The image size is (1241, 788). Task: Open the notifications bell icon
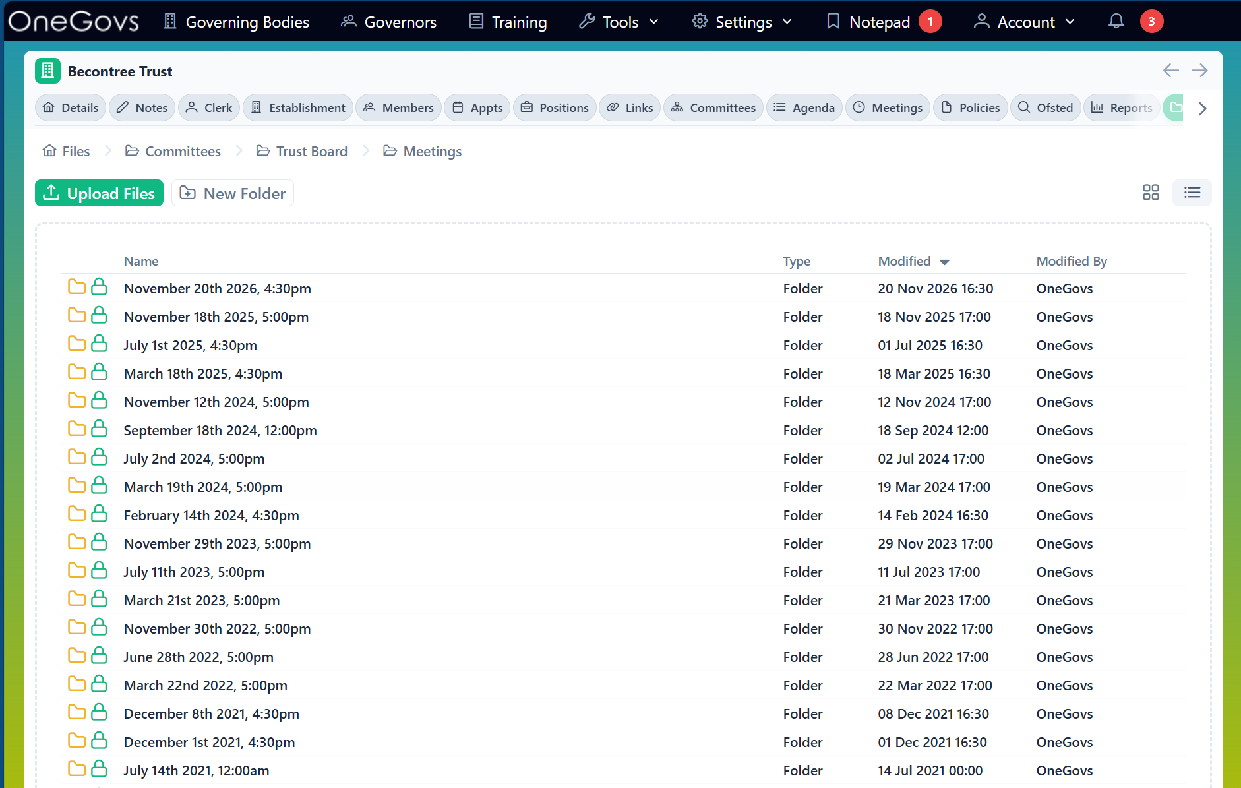(1116, 22)
